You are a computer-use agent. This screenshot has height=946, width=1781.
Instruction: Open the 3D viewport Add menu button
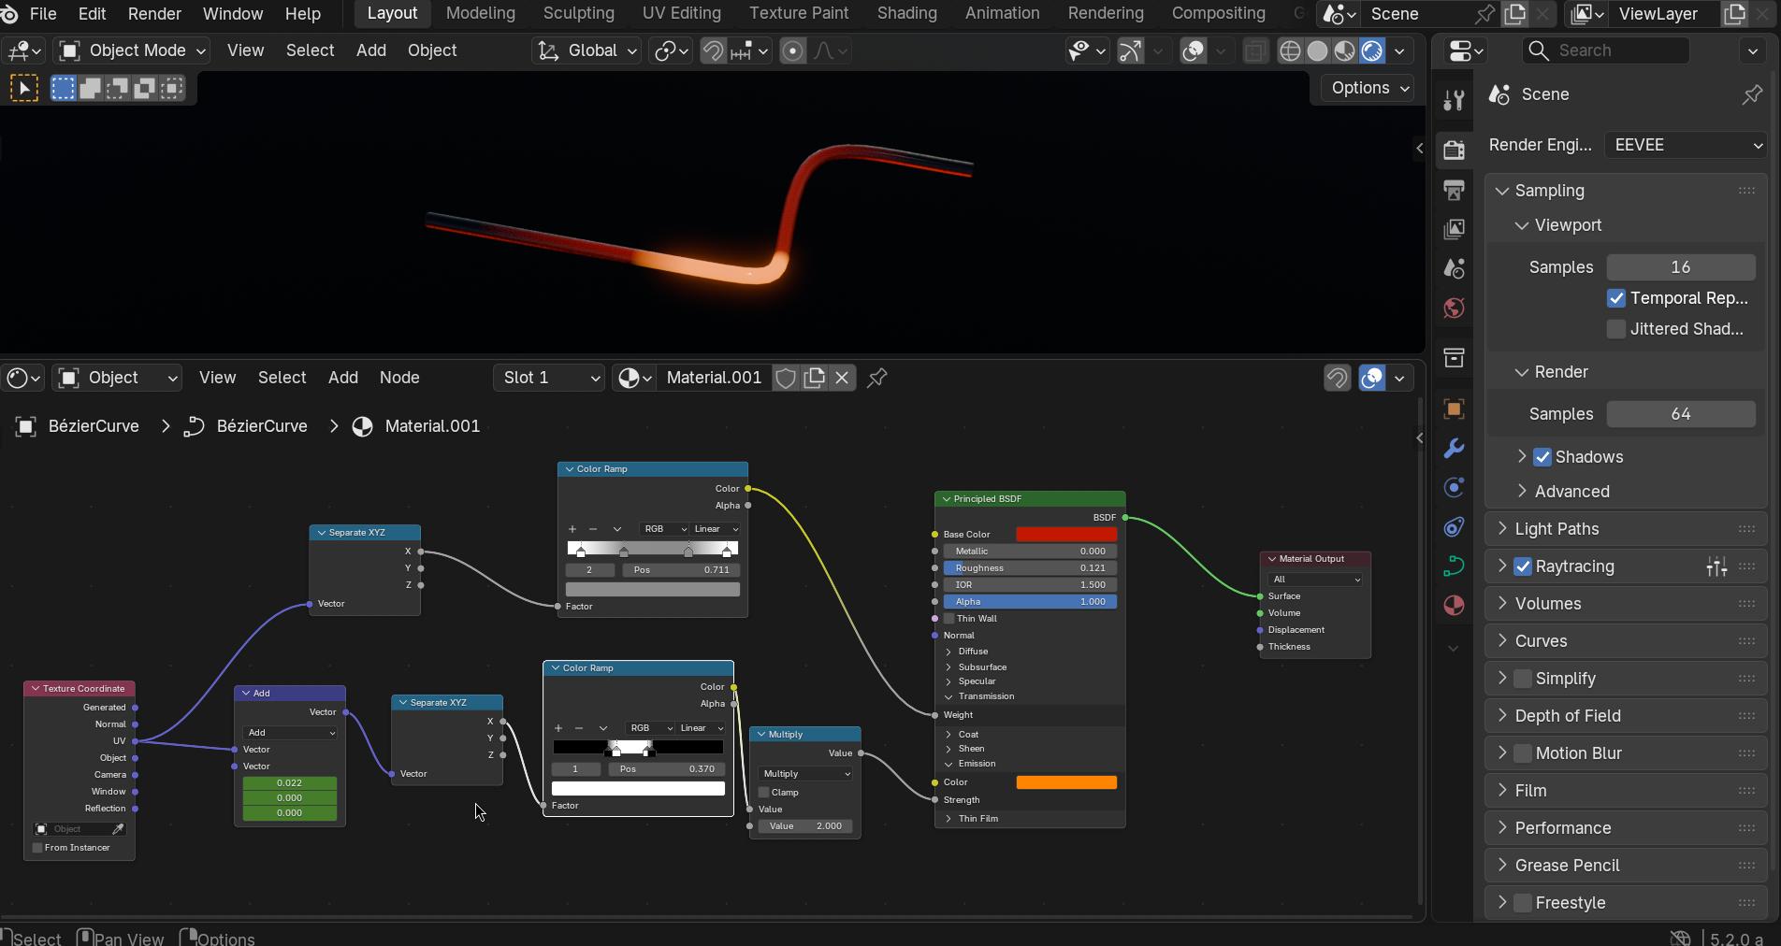click(371, 50)
